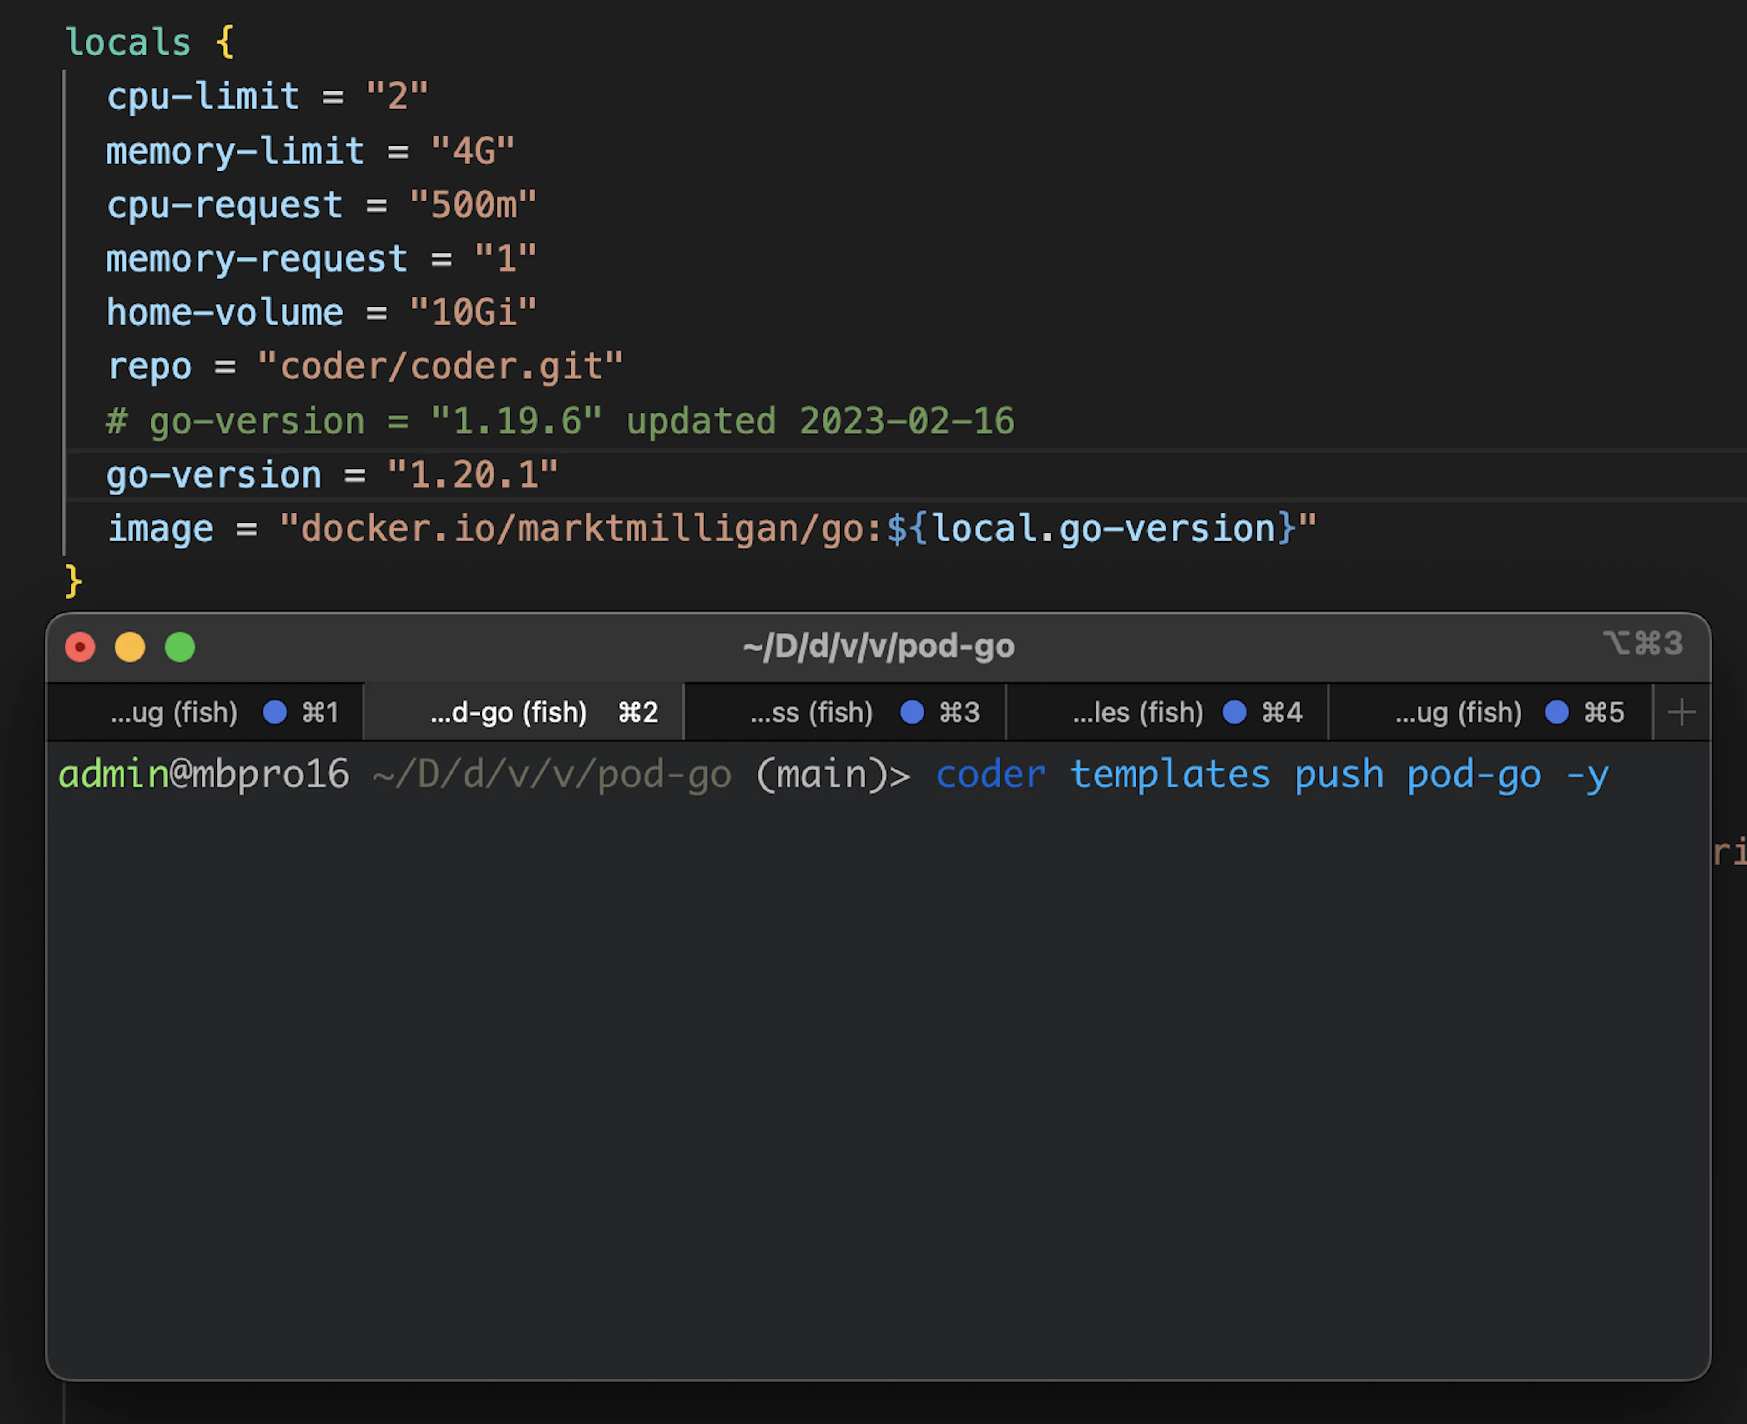Click the commented go-version 1.19.6 line

(x=560, y=422)
